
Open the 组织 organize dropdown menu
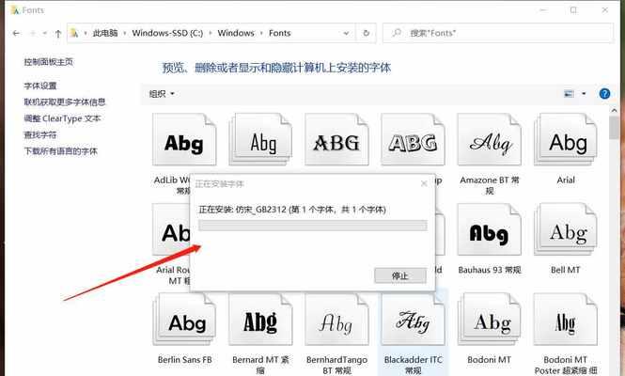pos(162,94)
